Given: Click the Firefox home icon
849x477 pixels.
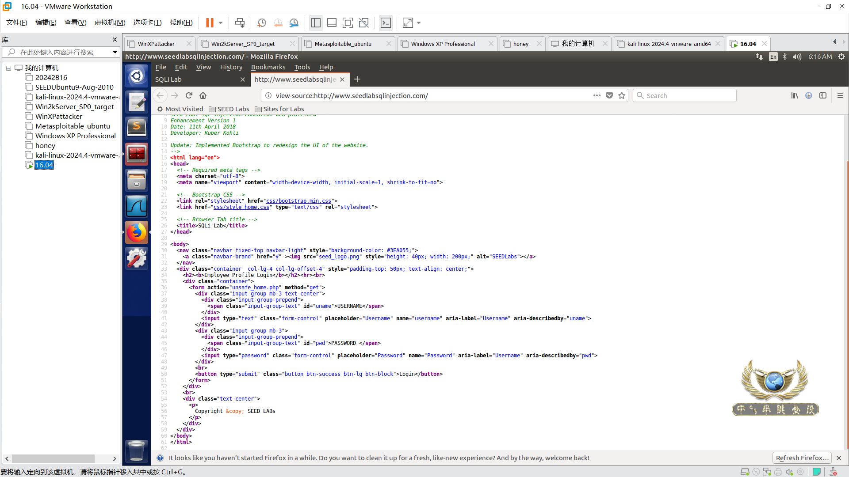Looking at the screenshot, I should pyautogui.click(x=203, y=95).
